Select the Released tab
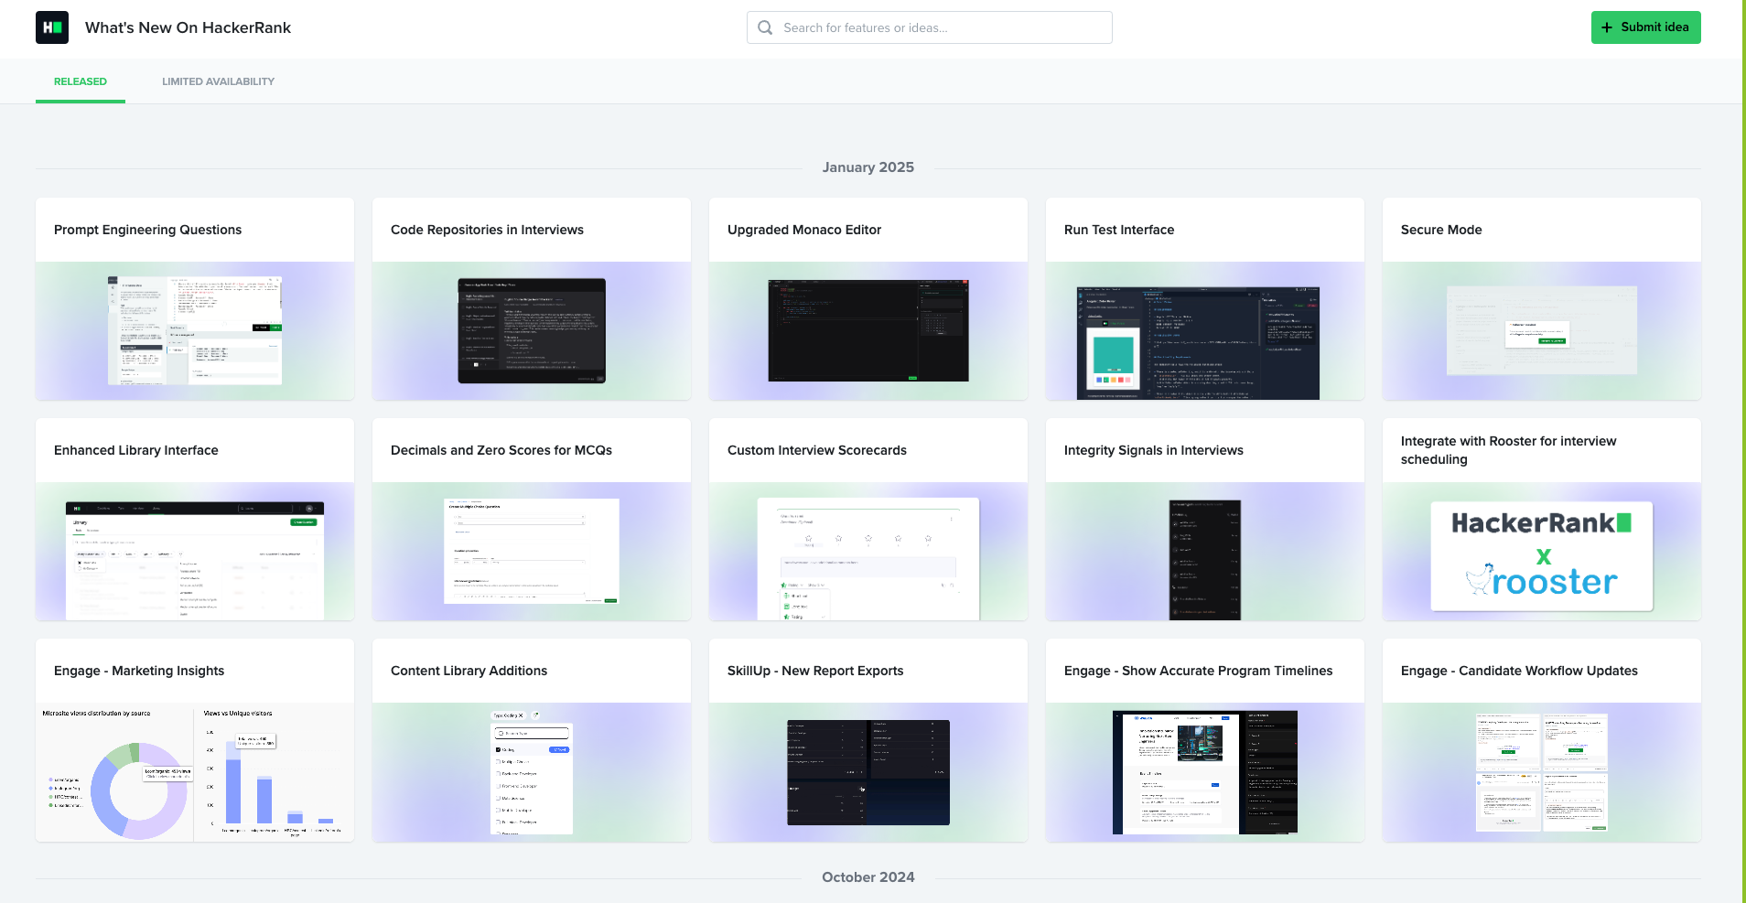1746x903 pixels. (81, 81)
